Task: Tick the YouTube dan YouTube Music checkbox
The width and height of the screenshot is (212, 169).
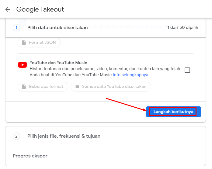Action: pos(187,70)
